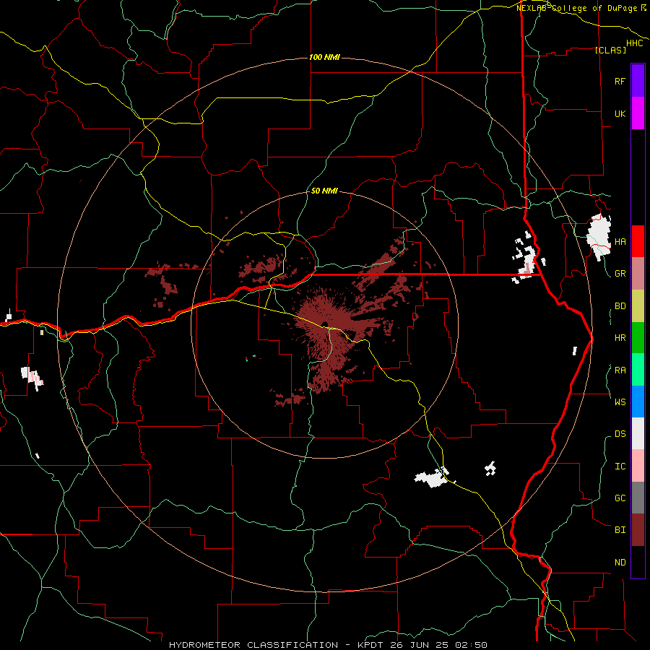Click the BI dark-red legend swatch

click(x=638, y=530)
